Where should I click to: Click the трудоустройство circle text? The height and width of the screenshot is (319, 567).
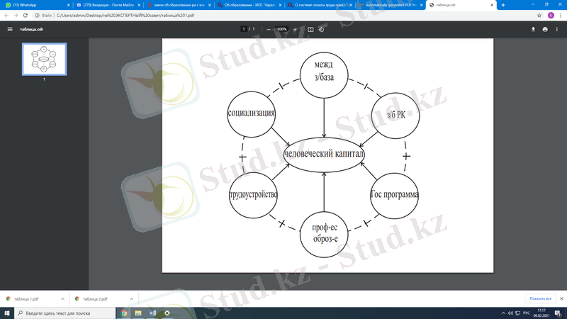point(253,194)
